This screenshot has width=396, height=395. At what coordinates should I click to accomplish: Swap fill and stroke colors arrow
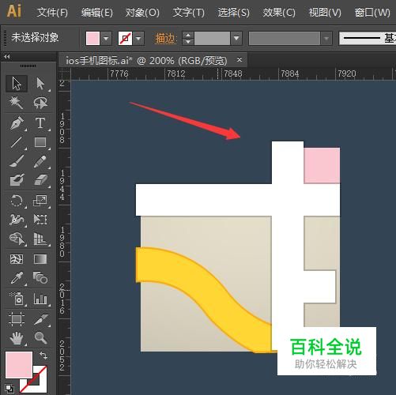pos(43,355)
